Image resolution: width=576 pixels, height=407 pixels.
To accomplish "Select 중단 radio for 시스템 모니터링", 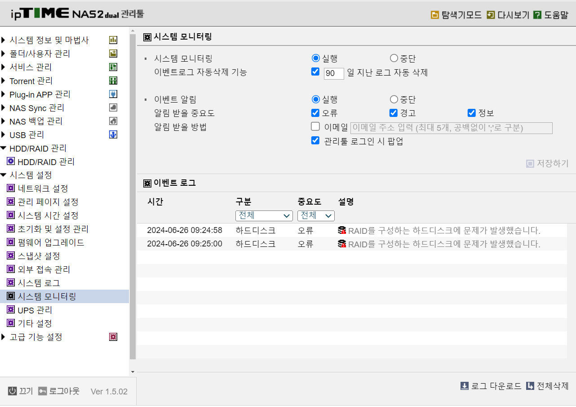I will pyautogui.click(x=394, y=58).
